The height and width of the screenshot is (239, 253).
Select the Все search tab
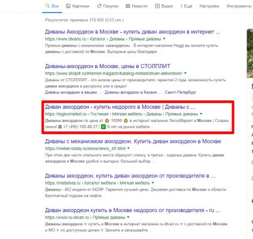pyautogui.click(x=52, y=6)
